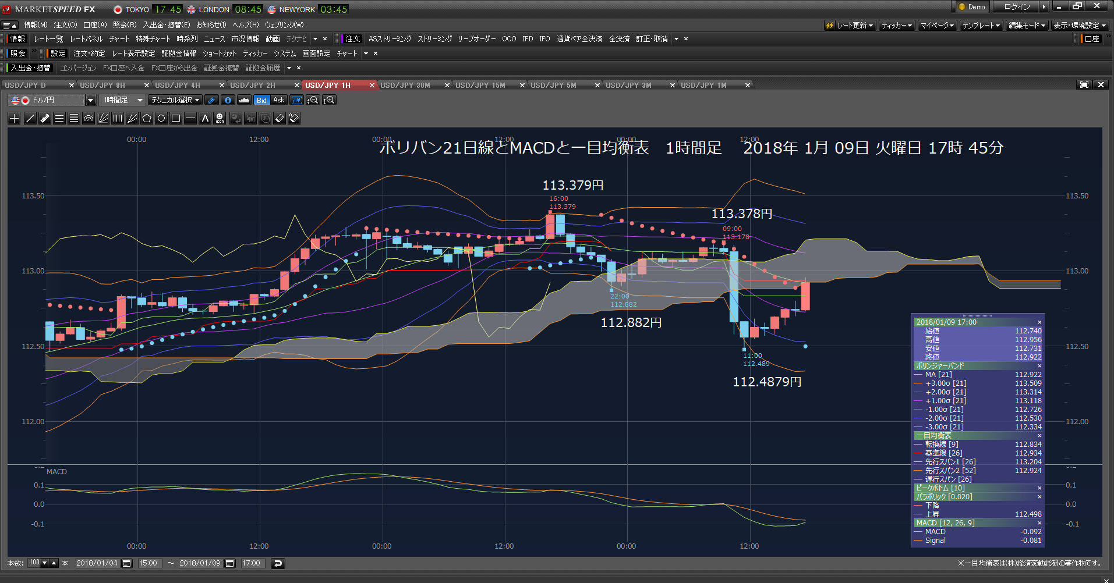
Task: Select the horizontal line tool
Action: pos(190,118)
